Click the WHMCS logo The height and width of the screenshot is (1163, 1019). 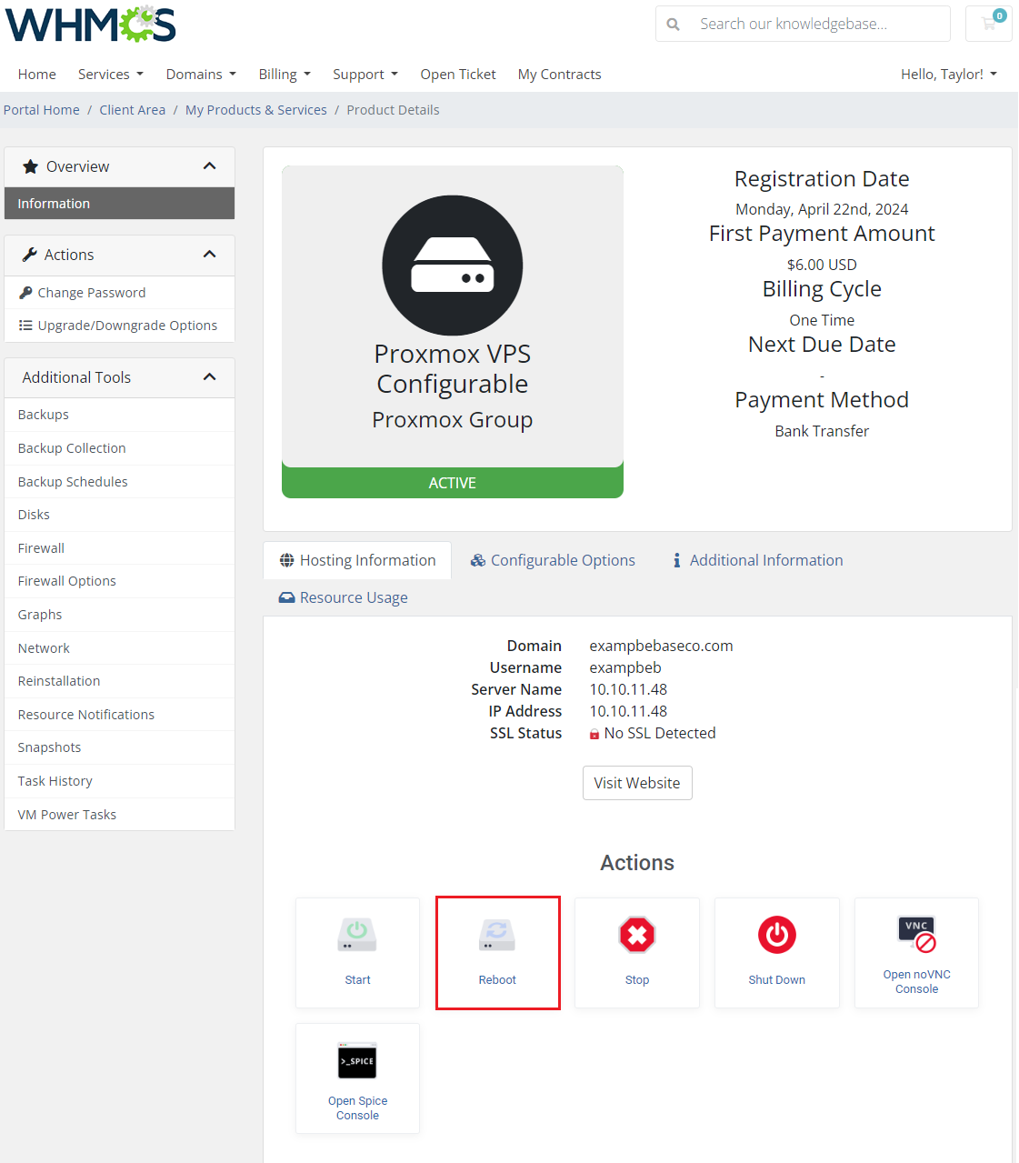[91, 25]
